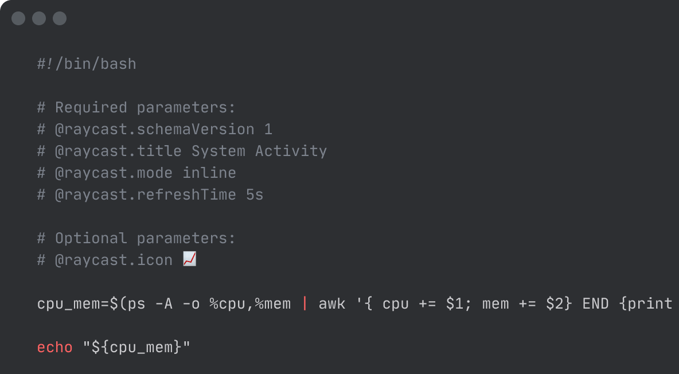Click the @raycast.refreshTime parameter name
679x374 pixels.
point(146,194)
